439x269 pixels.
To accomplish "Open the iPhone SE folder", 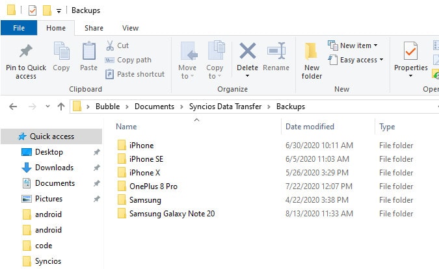I will tap(146, 159).
